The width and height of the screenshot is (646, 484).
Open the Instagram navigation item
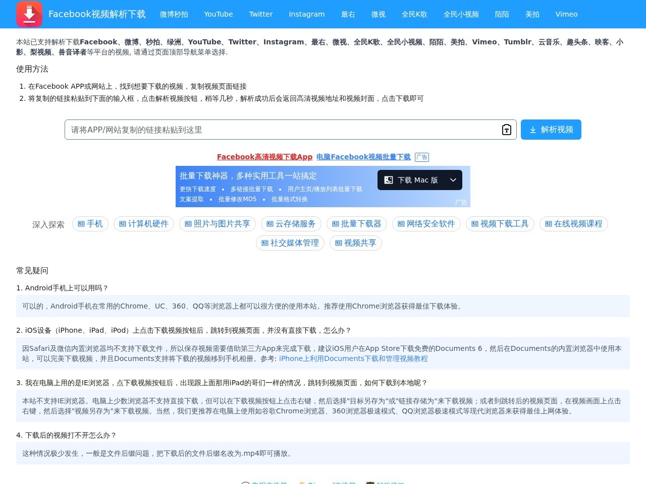coord(307,14)
